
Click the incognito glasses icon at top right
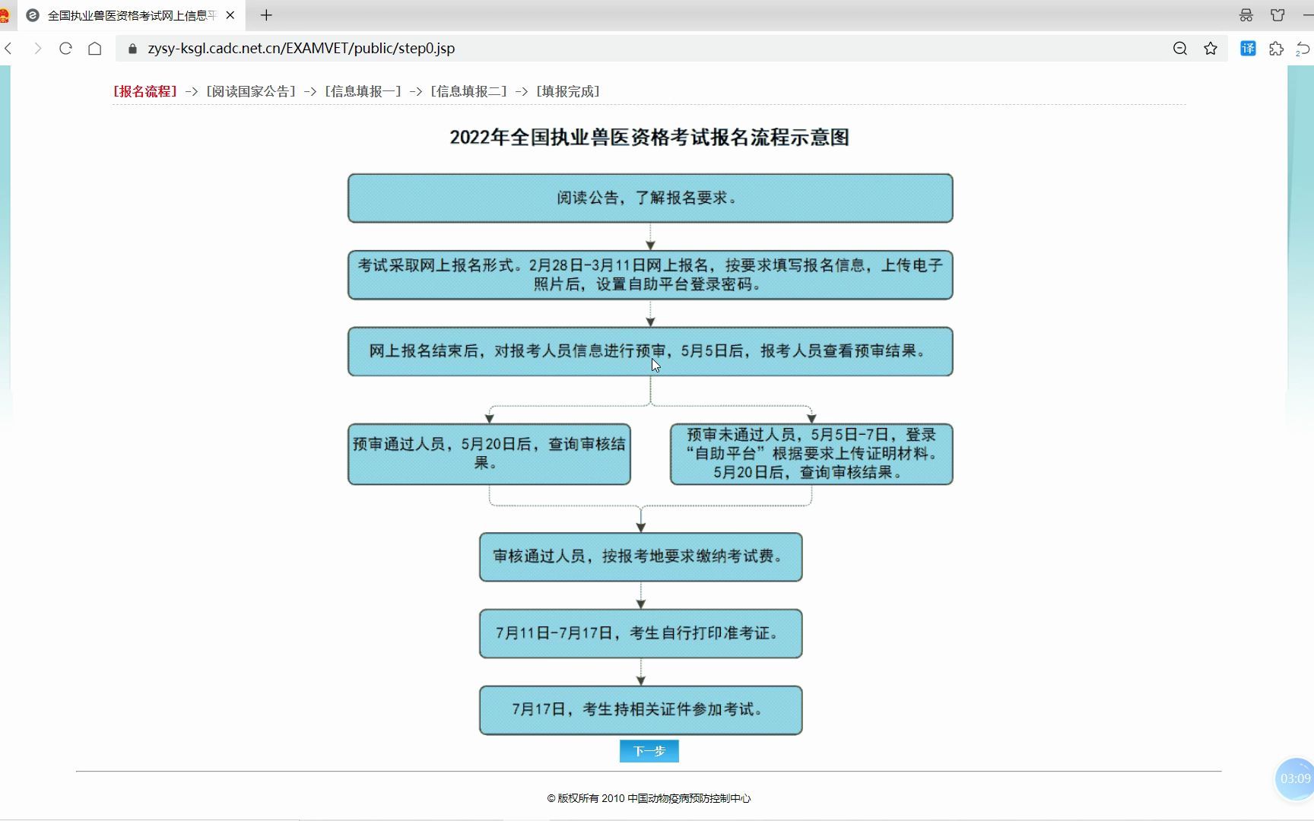coord(1246,15)
